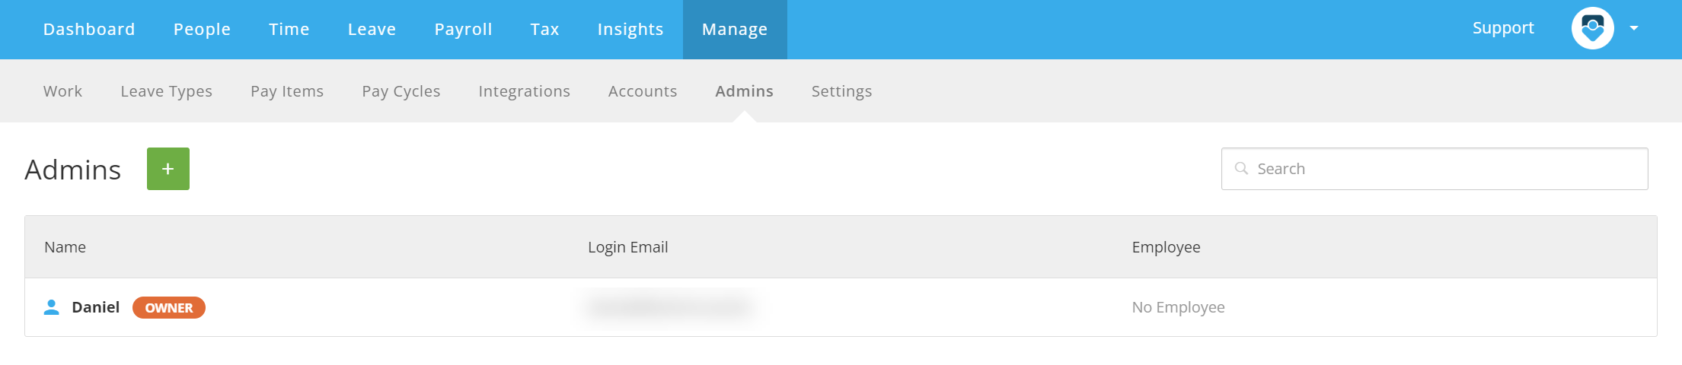Image resolution: width=1682 pixels, height=365 pixels.
Task: Click the OWNER badge on Daniel's row
Action: pyautogui.click(x=169, y=307)
